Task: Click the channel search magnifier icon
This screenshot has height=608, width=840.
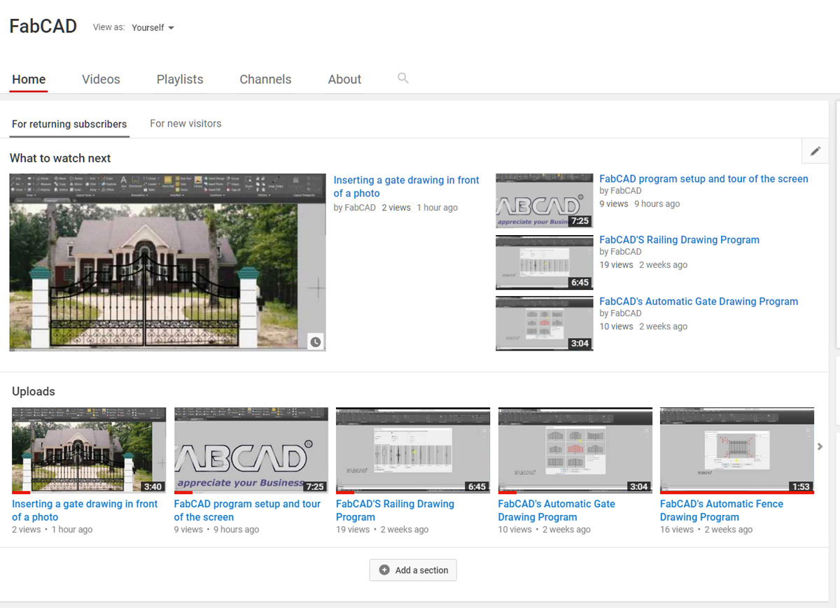Action: pos(402,78)
